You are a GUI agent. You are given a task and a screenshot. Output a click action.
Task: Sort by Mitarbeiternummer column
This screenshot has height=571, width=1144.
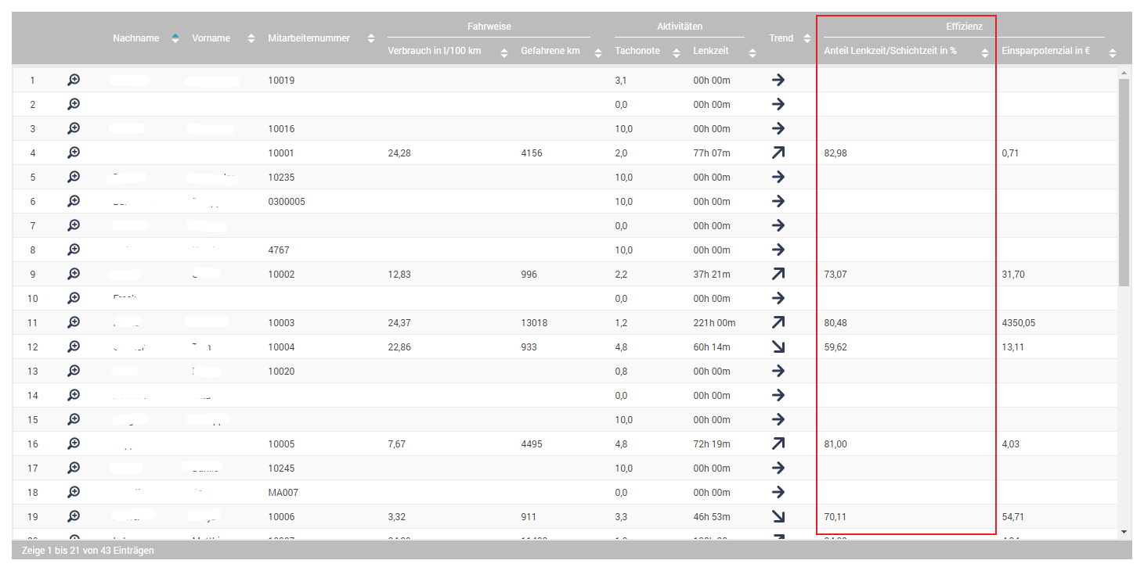tap(370, 38)
